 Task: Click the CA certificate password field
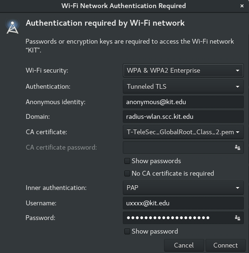(x=177, y=147)
